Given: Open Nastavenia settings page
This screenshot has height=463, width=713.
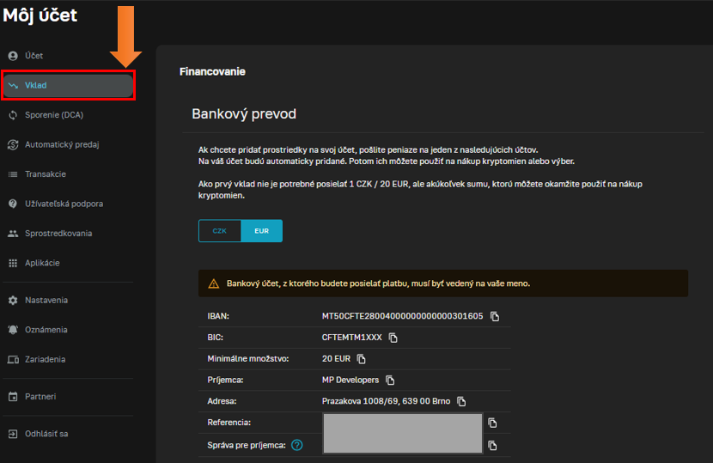Looking at the screenshot, I should pyautogui.click(x=46, y=301).
